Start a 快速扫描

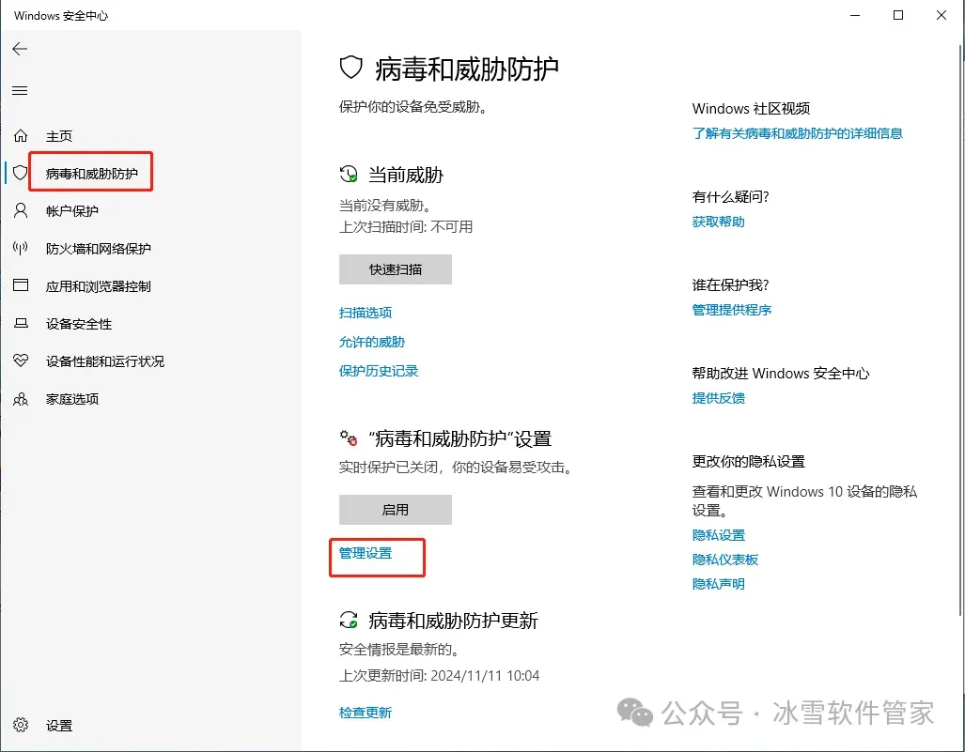(x=395, y=269)
